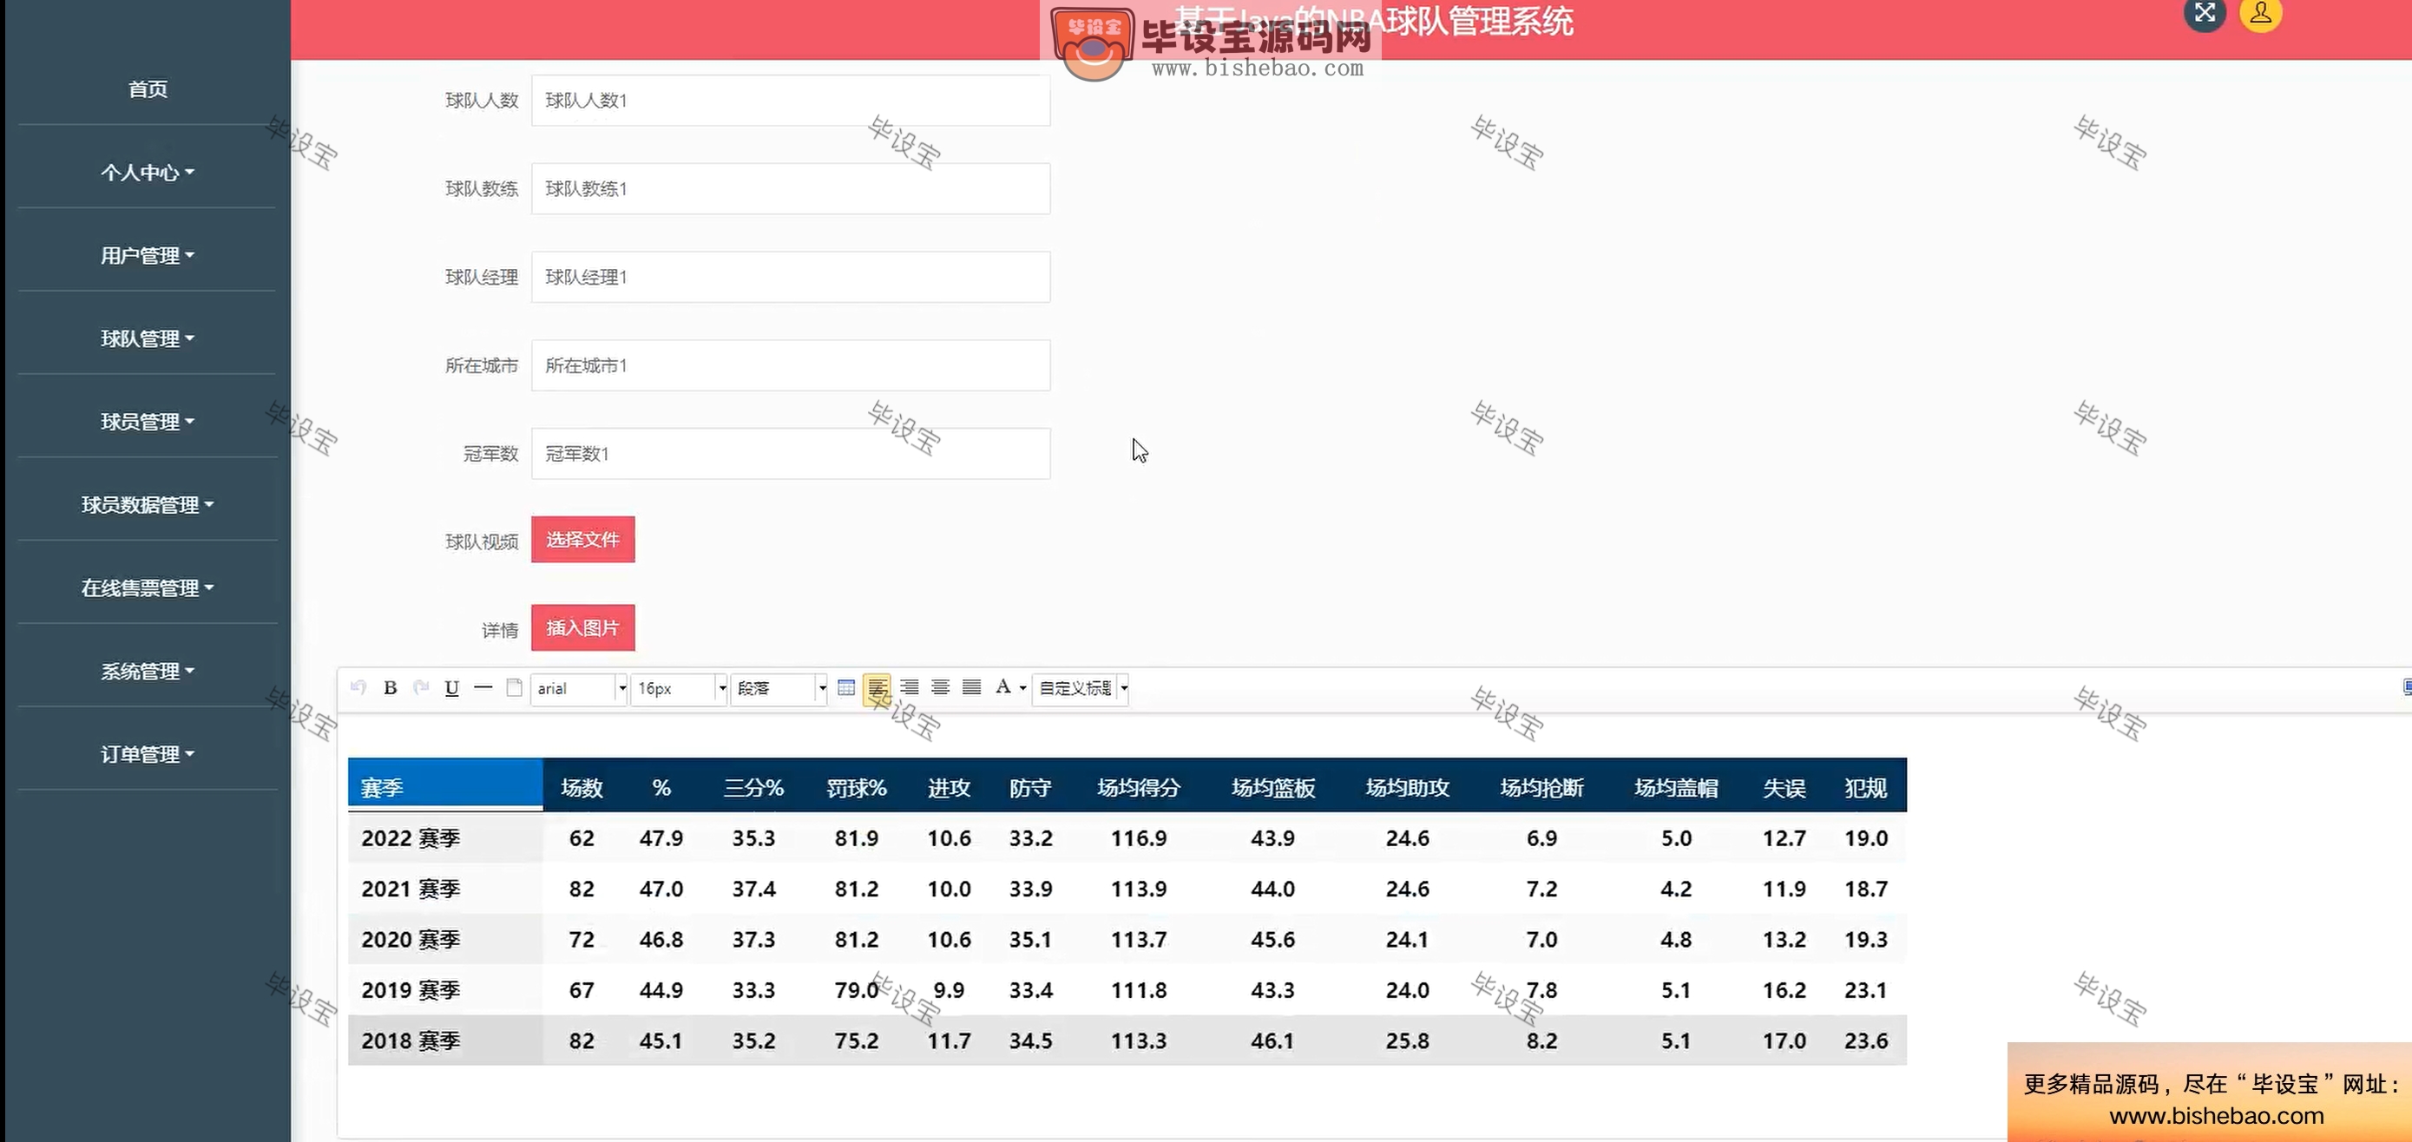This screenshot has width=2412, height=1142.
Task: Click the 所在城市 input field
Action: tap(791, 366)
